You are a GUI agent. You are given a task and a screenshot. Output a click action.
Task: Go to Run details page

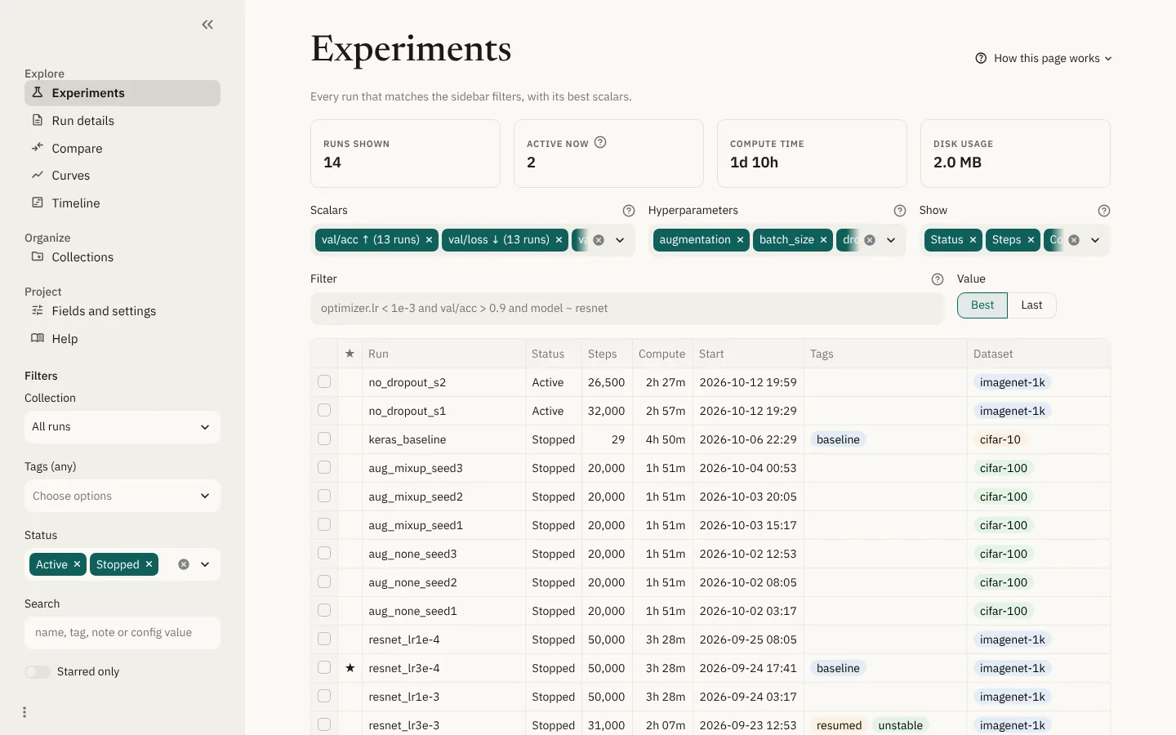pos(122,121)
